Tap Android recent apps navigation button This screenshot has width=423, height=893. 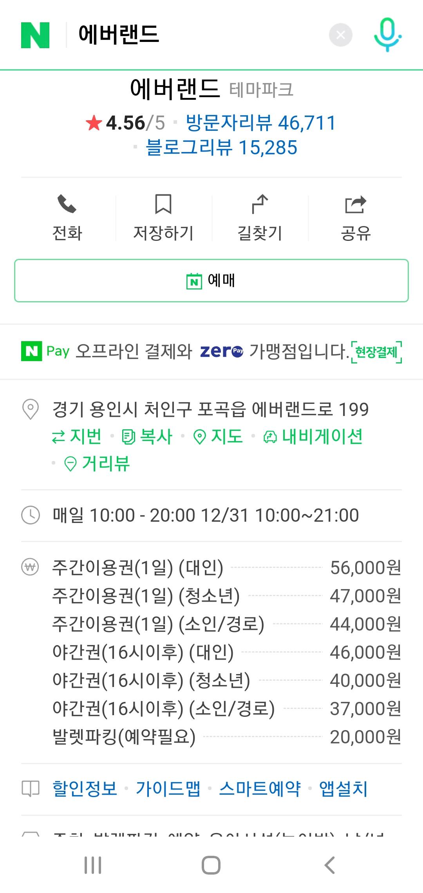click(93, 865)
